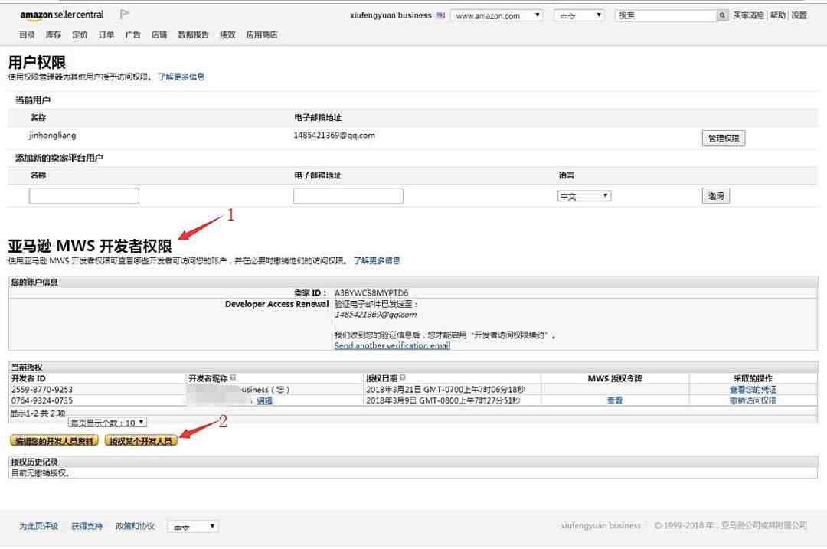Open the 应用商店 menu

click(262, 34)
